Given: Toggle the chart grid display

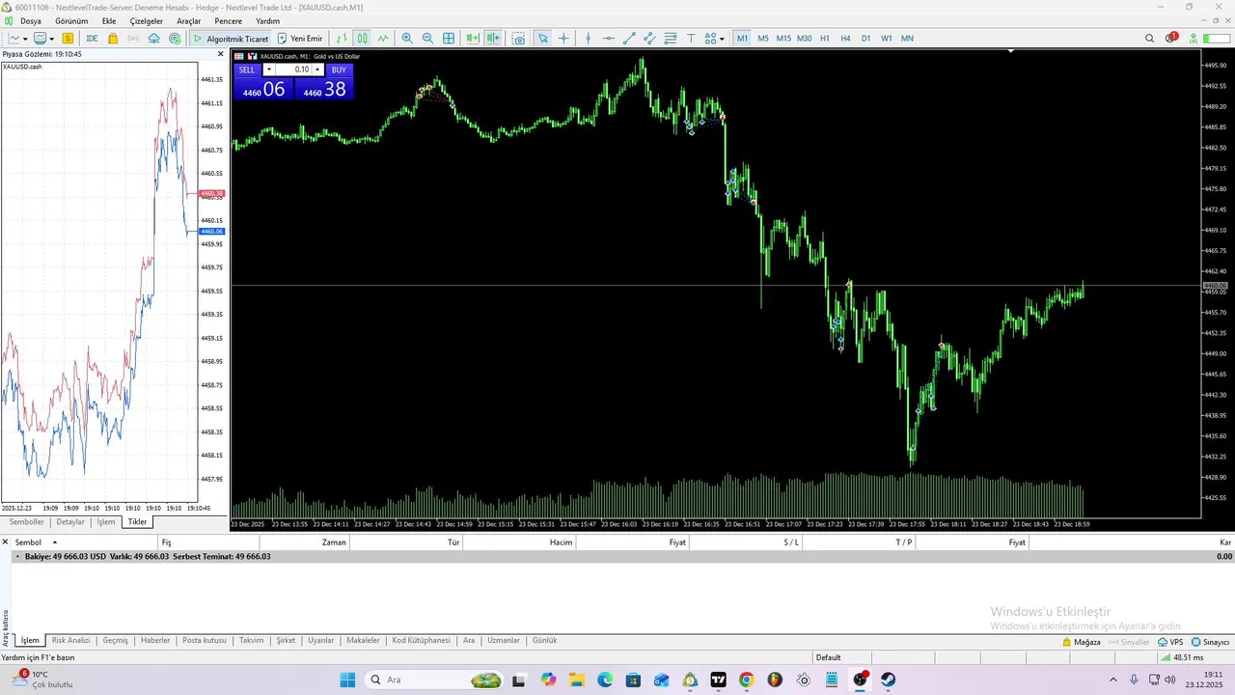Looking at the screenshot, I should click(449, 39).
